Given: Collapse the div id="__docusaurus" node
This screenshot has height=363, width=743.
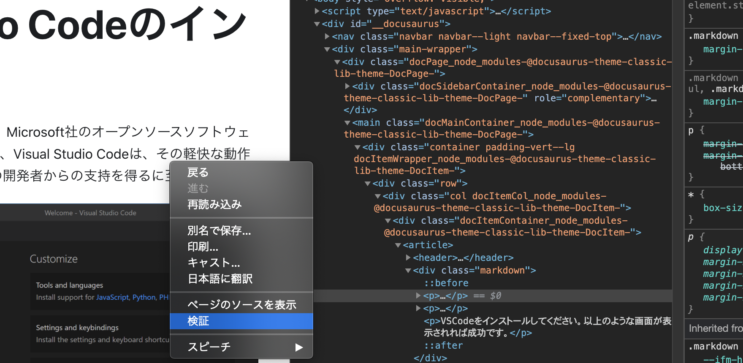Looking at the screenshot, I should [317, 24].
